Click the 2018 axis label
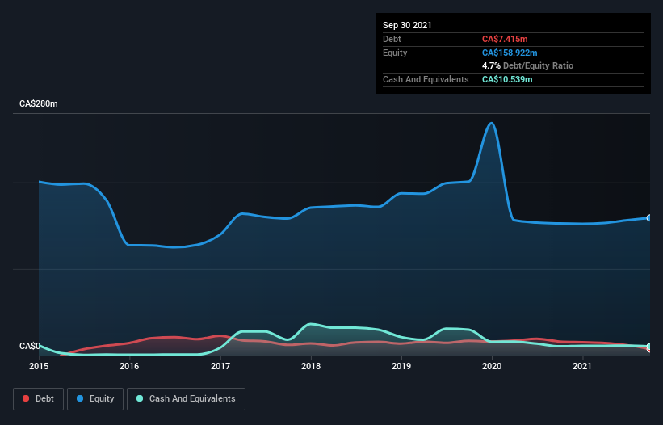The image size is (663, 425). [311, 366]
